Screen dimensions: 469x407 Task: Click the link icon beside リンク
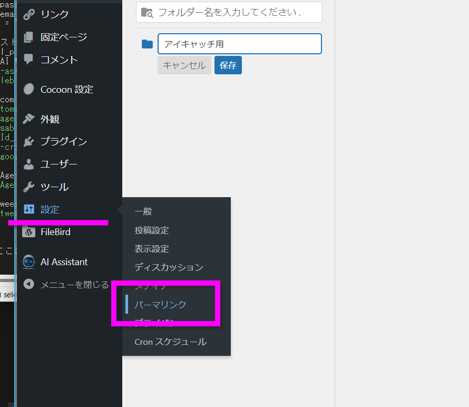29,14
